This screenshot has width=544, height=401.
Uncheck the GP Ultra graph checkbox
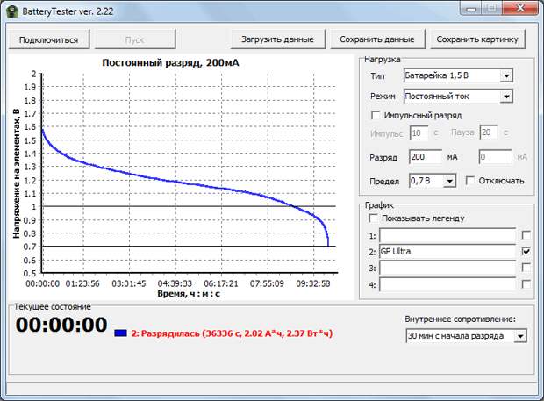coord(526,251)
